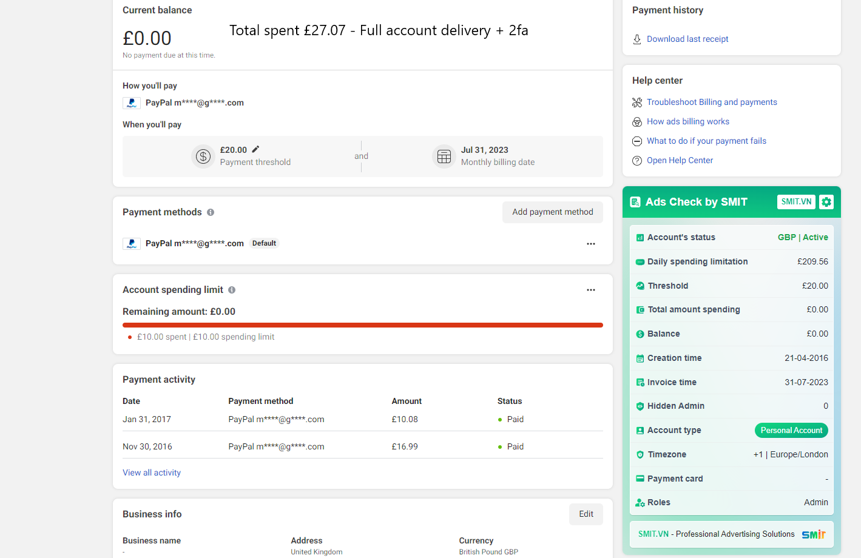Click the Total amount spending icon
The width and height of the screenshot is (861, 558).
[x=640, y=310]
